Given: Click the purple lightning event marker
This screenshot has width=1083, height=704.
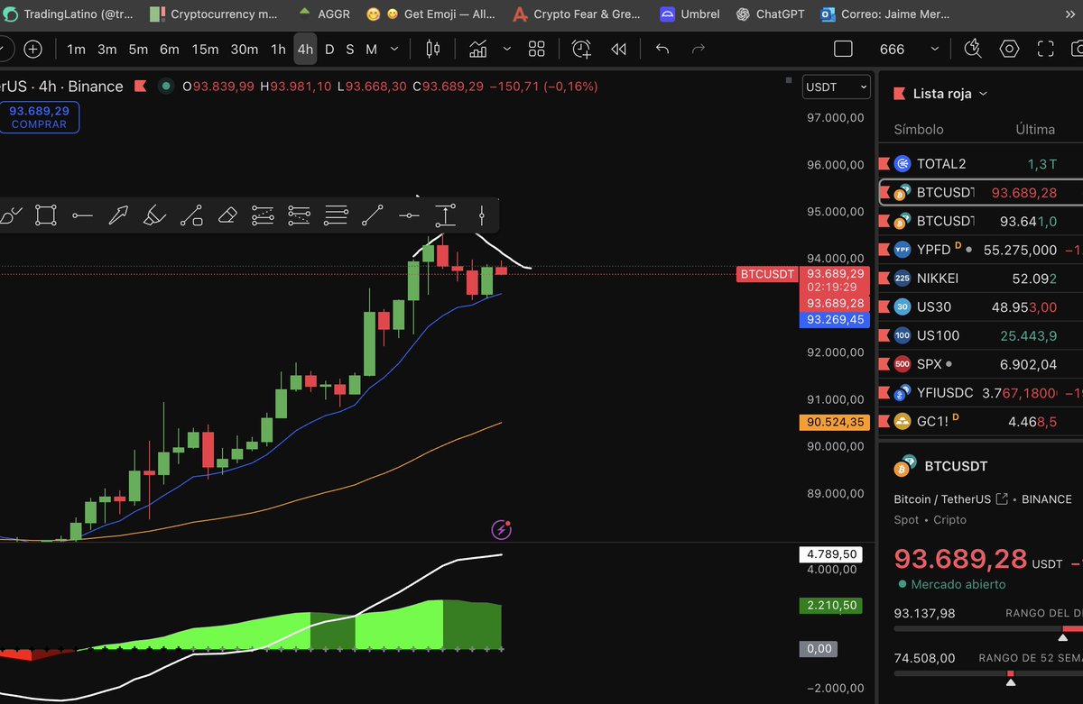Looking at the screenshot, I should click(x=501, y=529).
